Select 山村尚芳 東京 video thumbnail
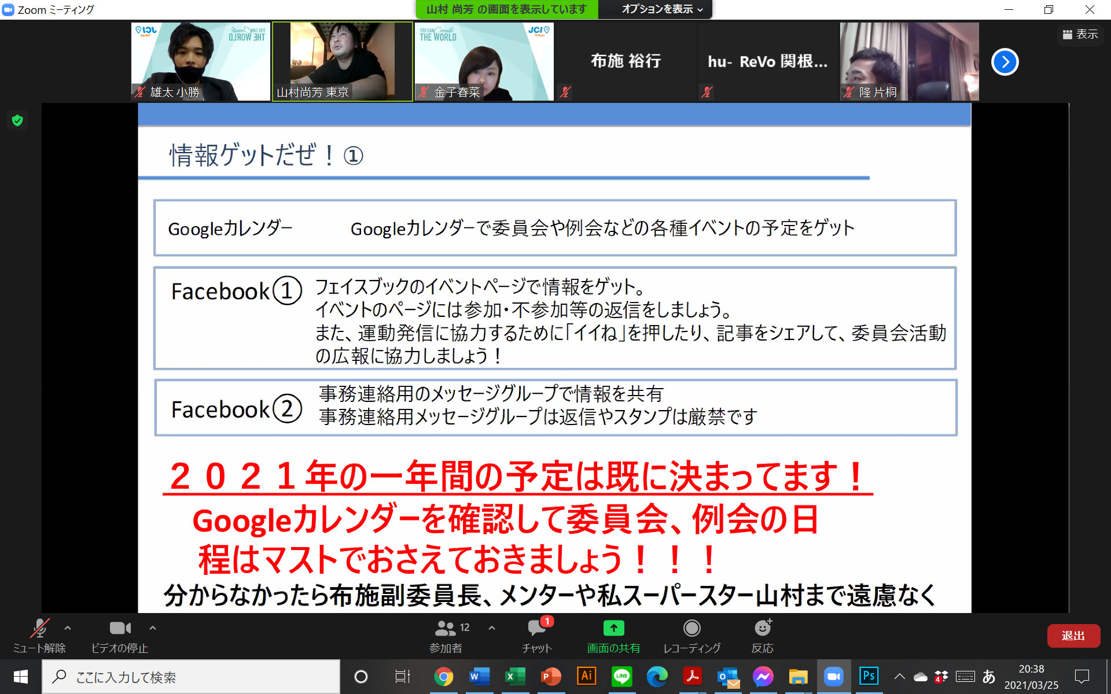Image resolution: width=1111 pixels, height=694 pixels. point(343,61)
